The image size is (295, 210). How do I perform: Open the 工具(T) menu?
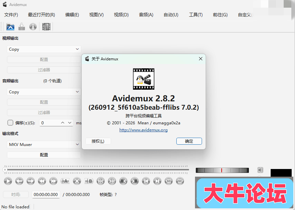click(196, 15)
